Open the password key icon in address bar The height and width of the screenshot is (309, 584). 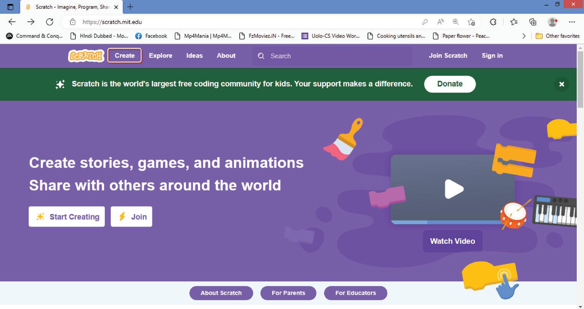425,22
